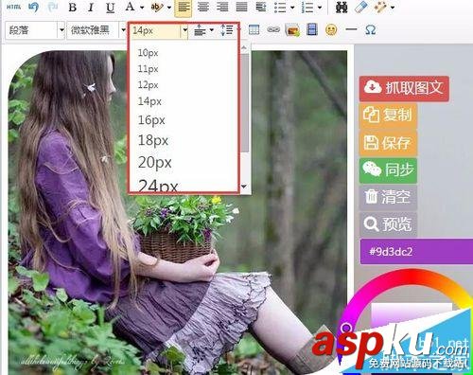Undo the last edit
The width and height of the screenshot is (473, 375).
(33, 7)
